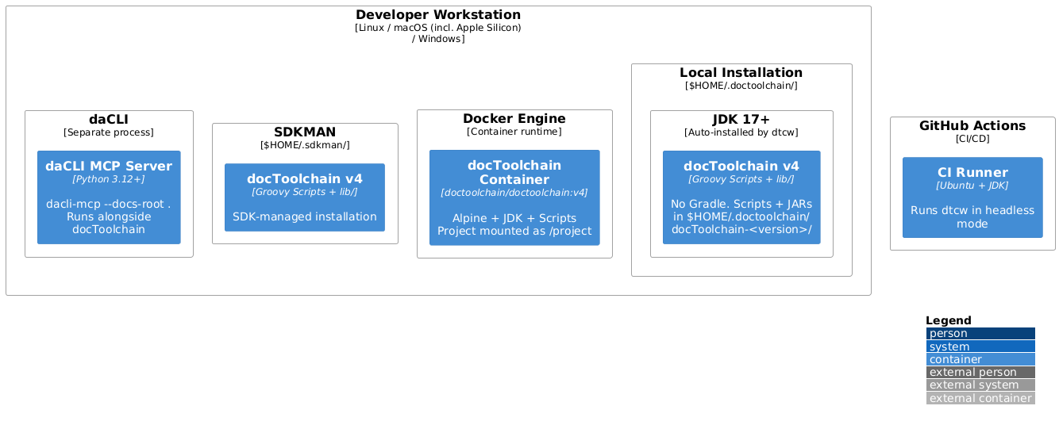
Task: Click the [Separate process] label
Action: pos(109,132)
